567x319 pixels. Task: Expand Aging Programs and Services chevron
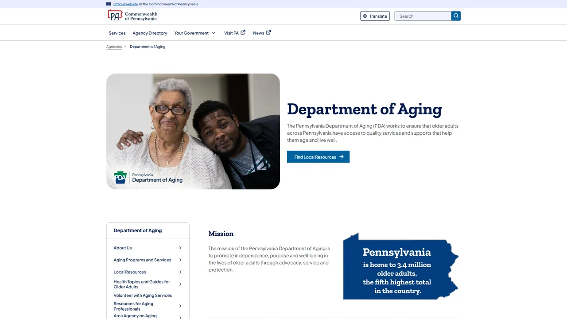point(180,260)
